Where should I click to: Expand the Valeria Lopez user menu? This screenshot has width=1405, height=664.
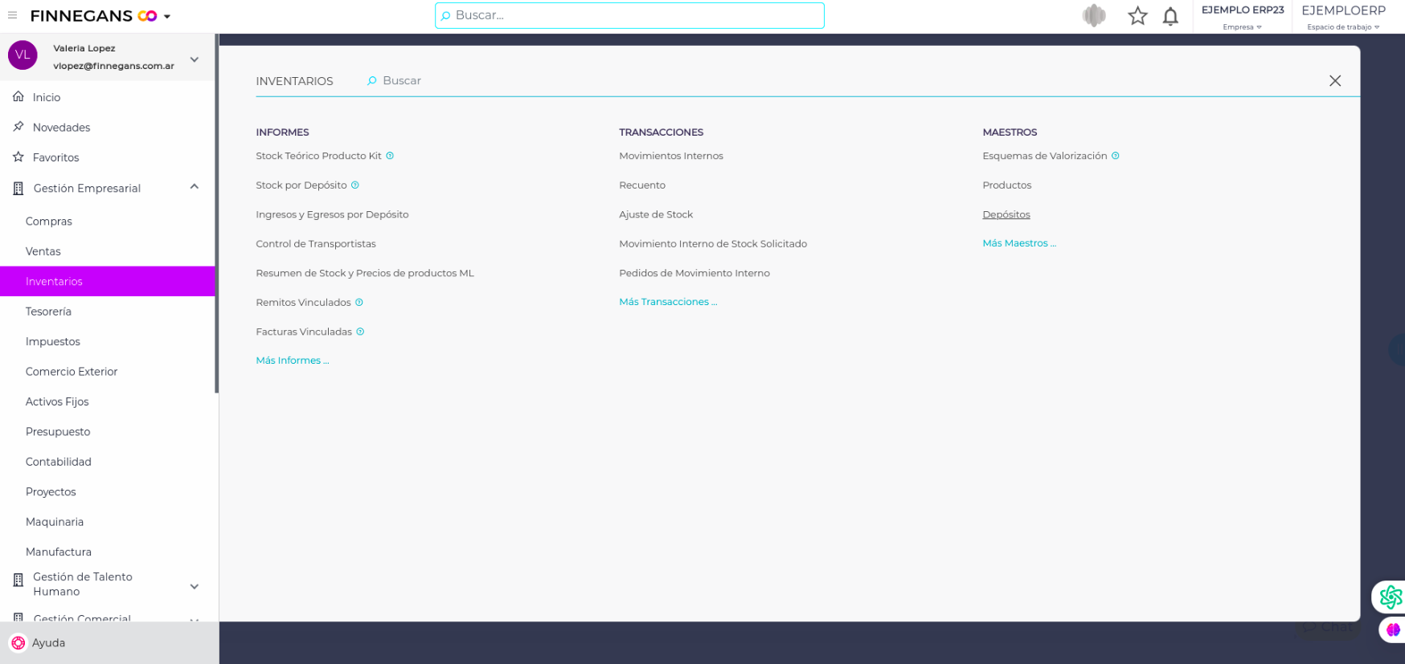click(195, 59)
